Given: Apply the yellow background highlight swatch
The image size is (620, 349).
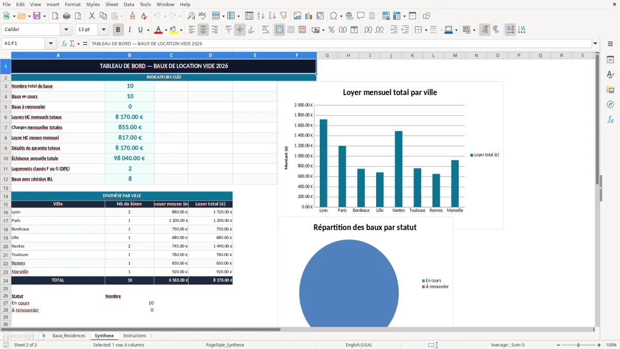Looking at the screenshot, I should pos(174,30).
